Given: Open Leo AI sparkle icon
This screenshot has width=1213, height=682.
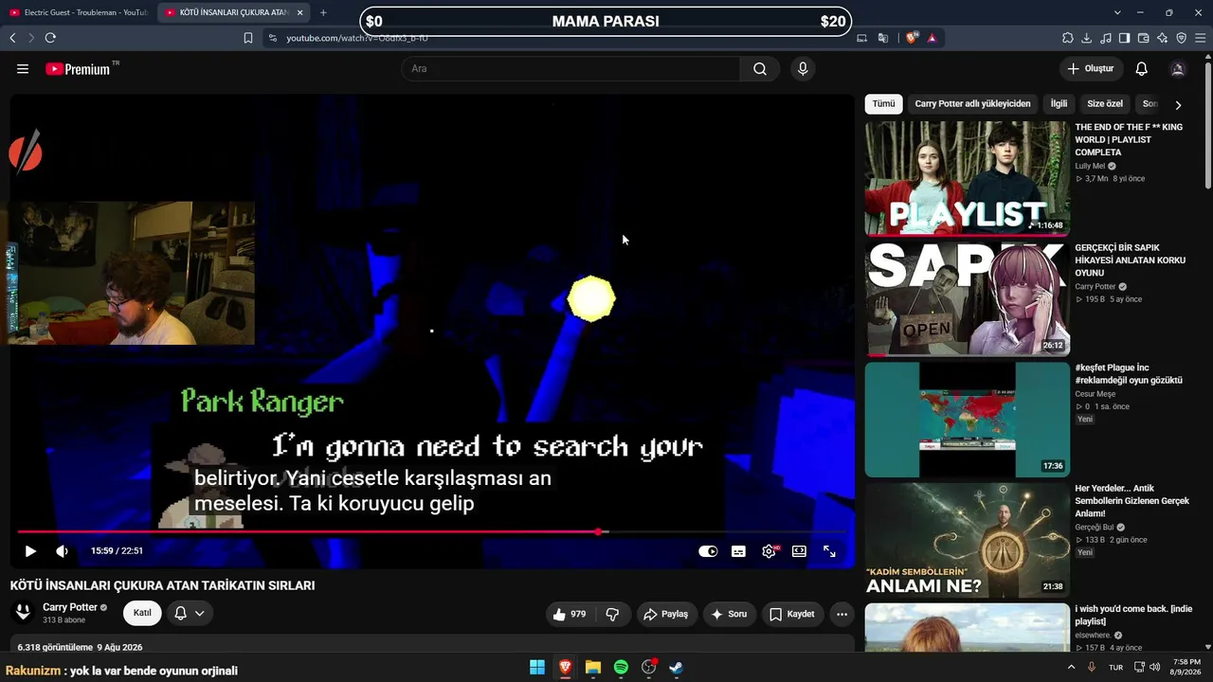Looking at the screenshot, I should coord(1163,38).
